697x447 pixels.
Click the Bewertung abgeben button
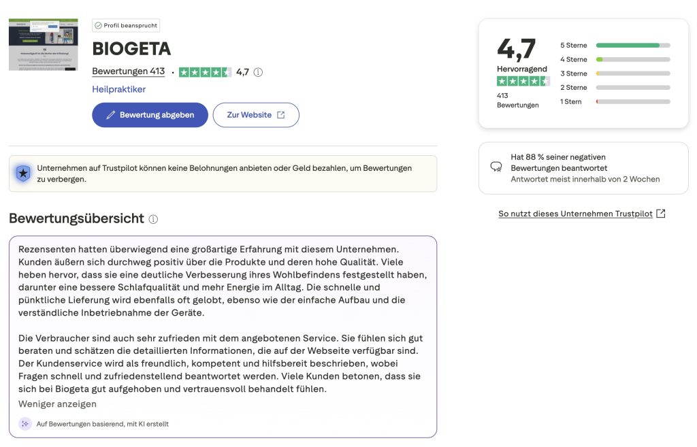click(x=150, y=115)
